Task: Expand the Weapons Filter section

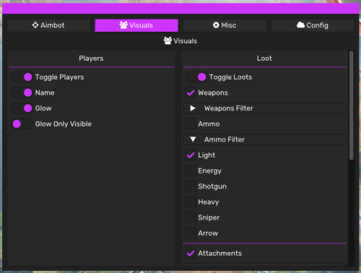Action: click(x=265, y=108)
